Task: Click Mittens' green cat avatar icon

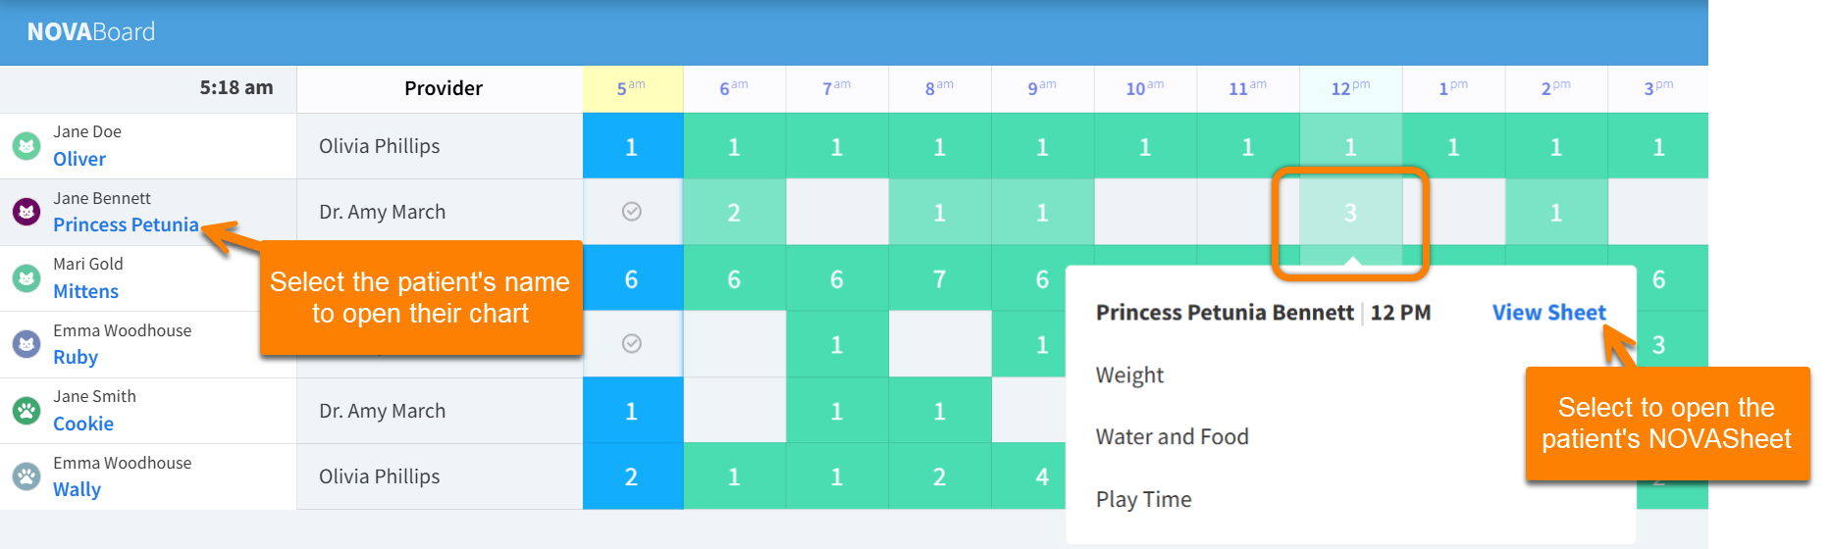Action: [x=26, y=278]
